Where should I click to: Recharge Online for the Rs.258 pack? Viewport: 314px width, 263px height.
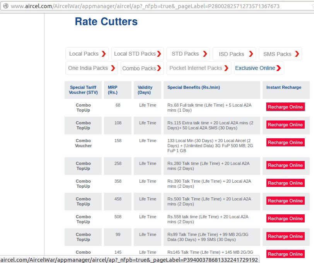(285, 165)
